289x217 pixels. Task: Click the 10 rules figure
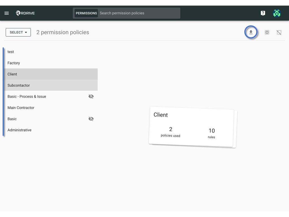212,133
